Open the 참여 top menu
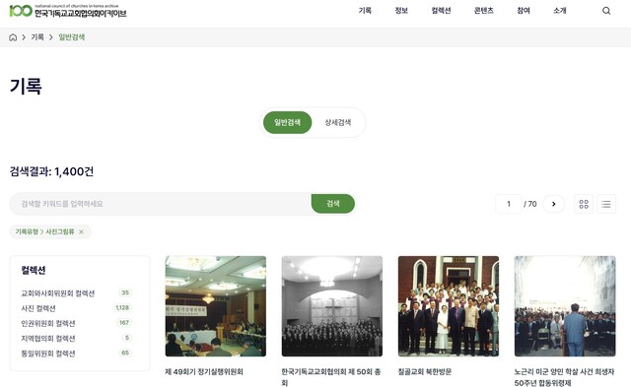631x387 pixels. point(524,11)
